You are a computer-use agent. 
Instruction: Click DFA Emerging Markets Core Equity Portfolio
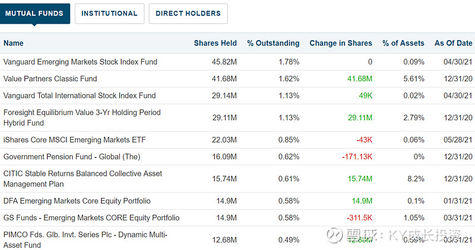[77, 201]
